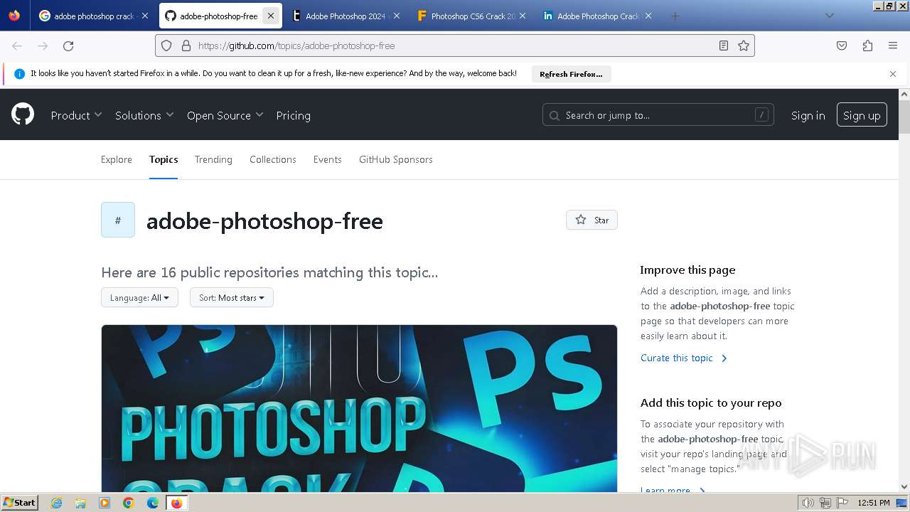Go back using the back arrow

17,46
